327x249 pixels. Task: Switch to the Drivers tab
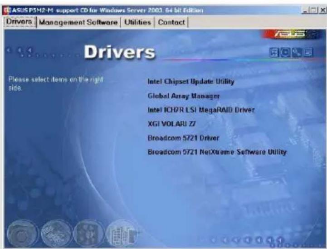coord(19,22)
